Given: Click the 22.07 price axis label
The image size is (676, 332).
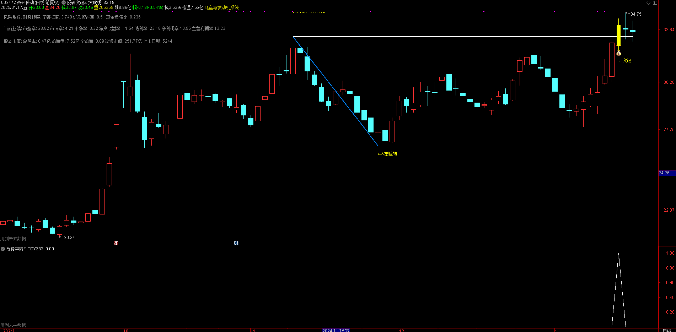Looking at the screenshot, I should tap(669, 210).
